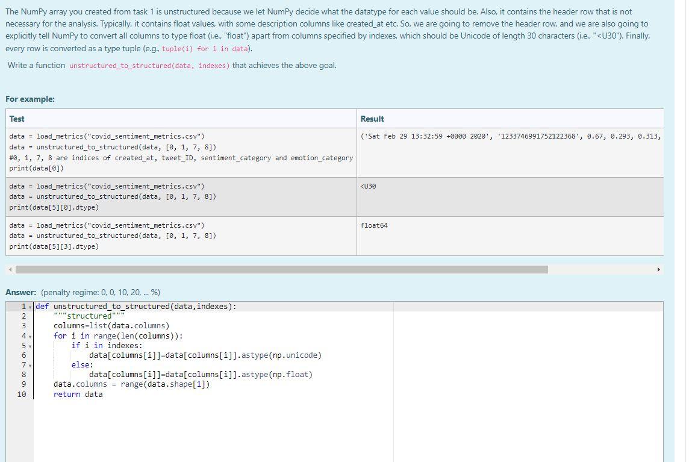The width and height of the screenshot is (692, 462).
Task: Collapse code fold arrow on line 5
Action: pos(30,346)
